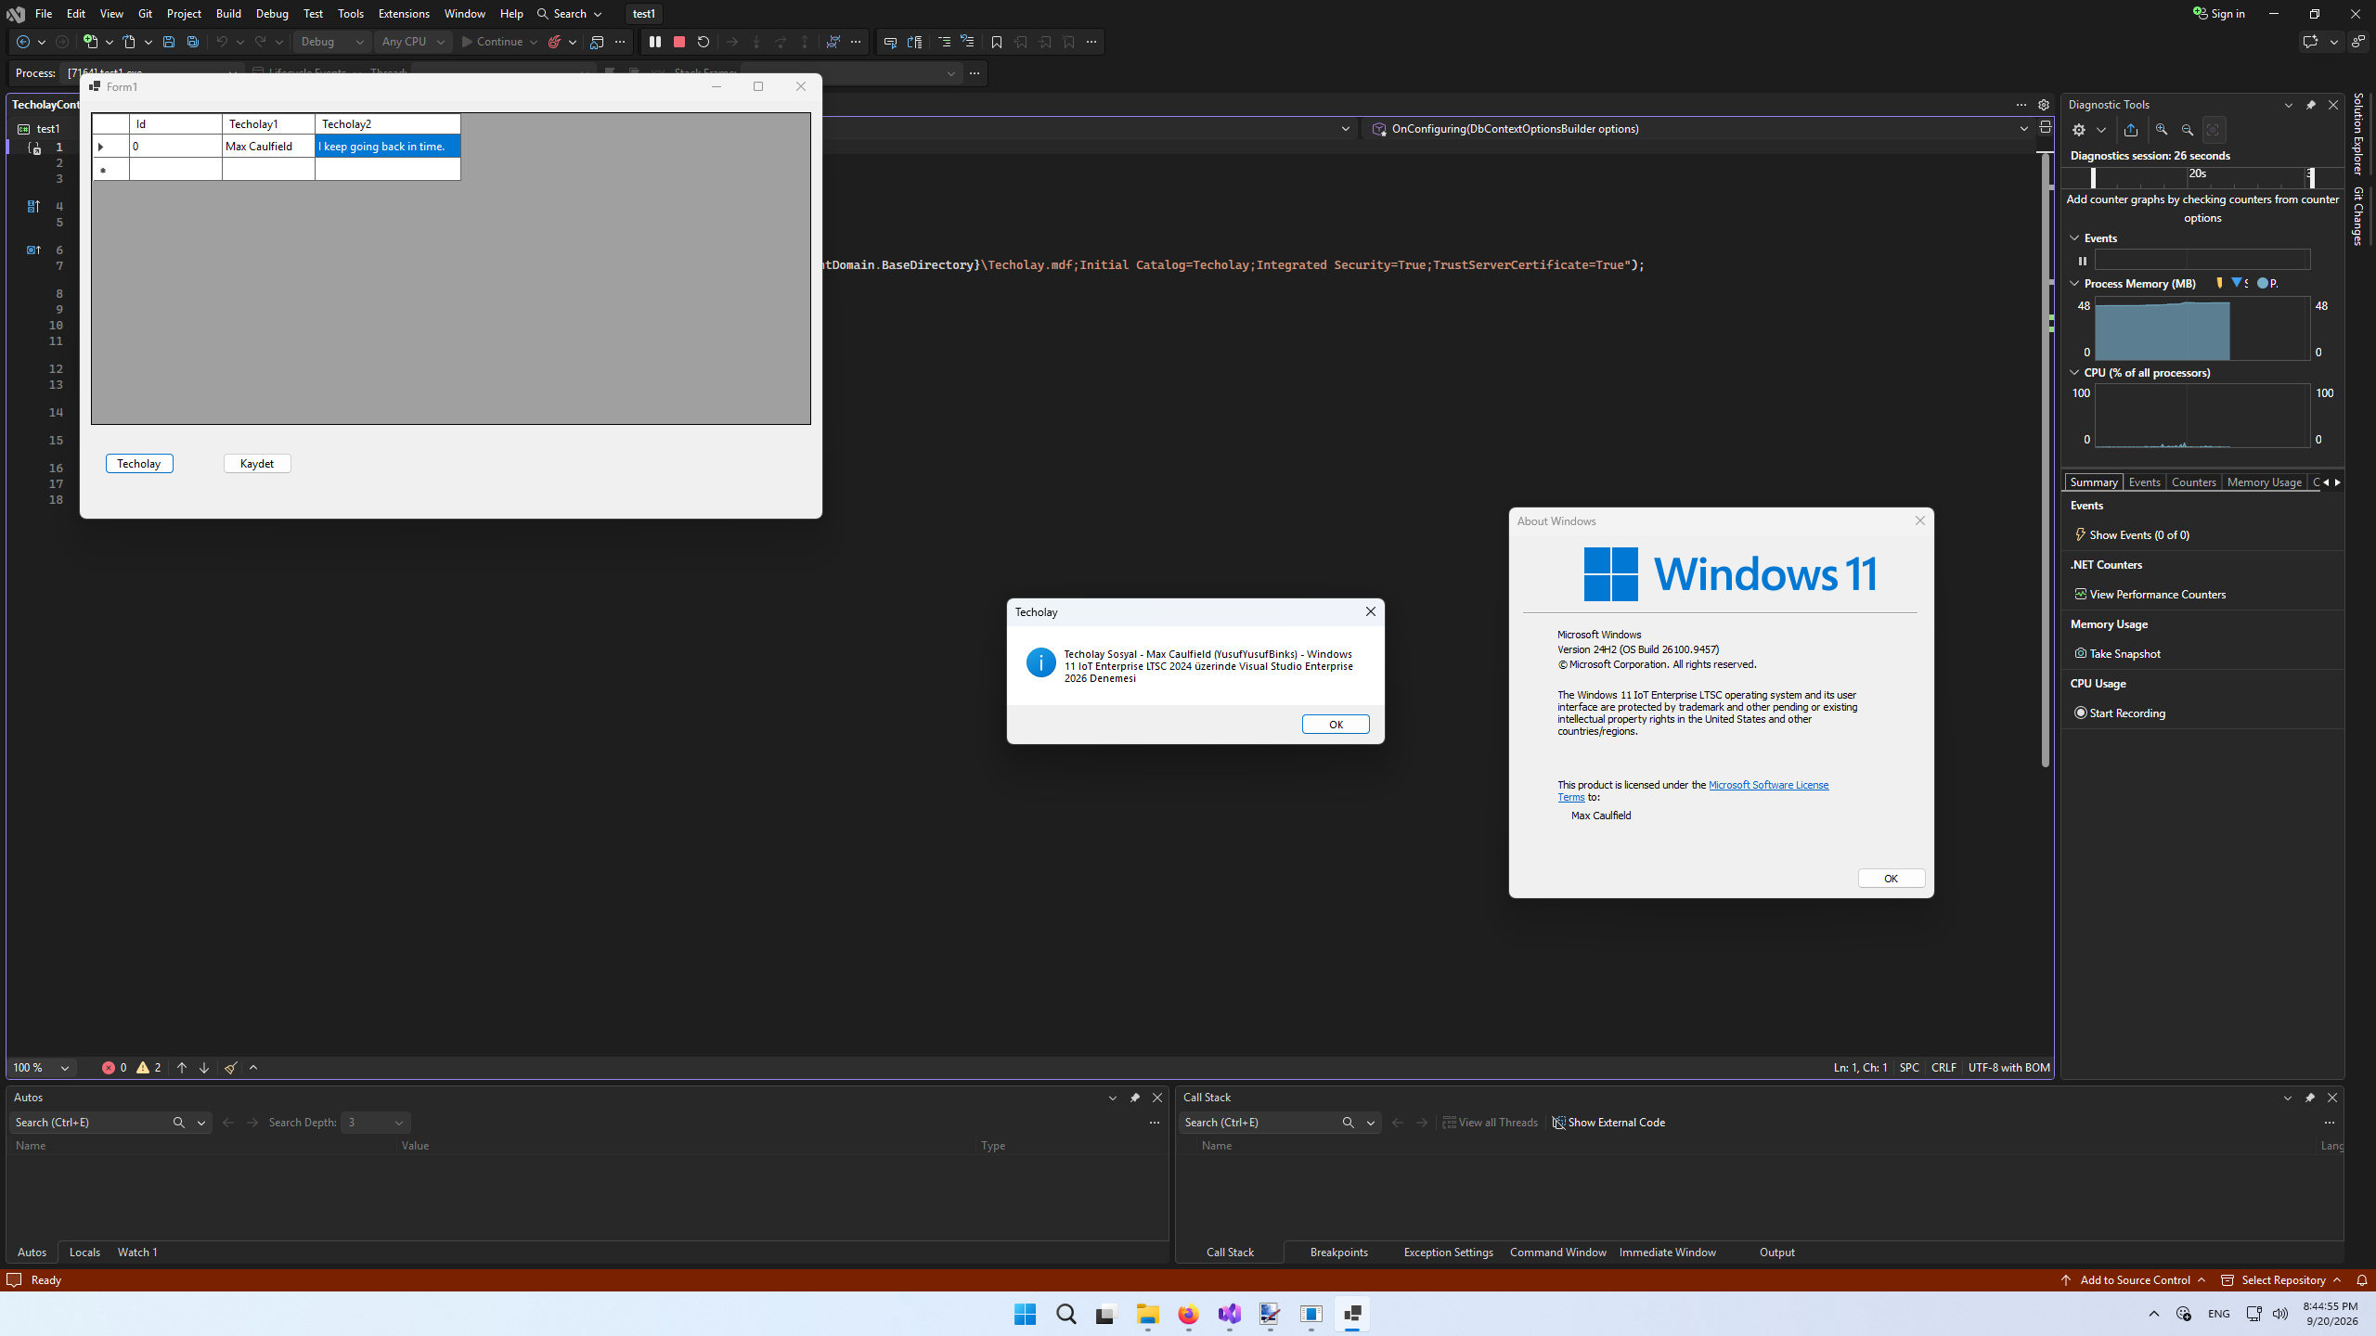2376x1336 pixels.
Task: Pause debugging with Break All icon
Action: 655,42
